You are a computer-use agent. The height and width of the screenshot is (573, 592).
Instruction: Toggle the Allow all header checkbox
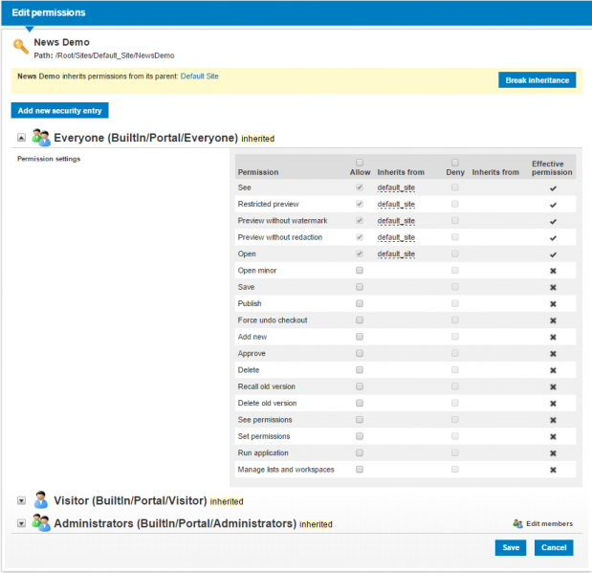(x=360, y=163)
